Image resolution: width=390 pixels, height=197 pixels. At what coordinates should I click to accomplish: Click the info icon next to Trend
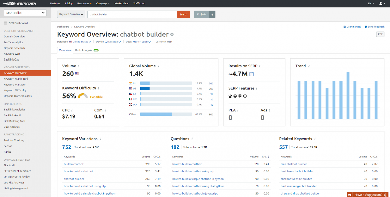[308, 66]
